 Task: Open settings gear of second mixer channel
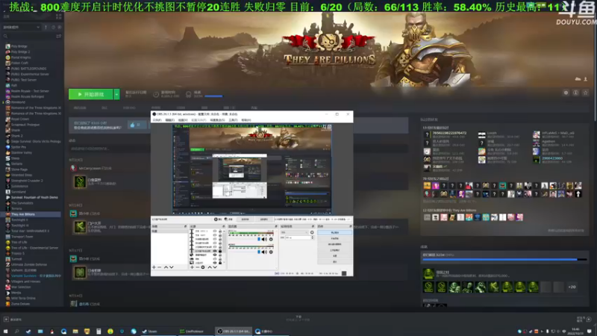(x=271, y=252)
